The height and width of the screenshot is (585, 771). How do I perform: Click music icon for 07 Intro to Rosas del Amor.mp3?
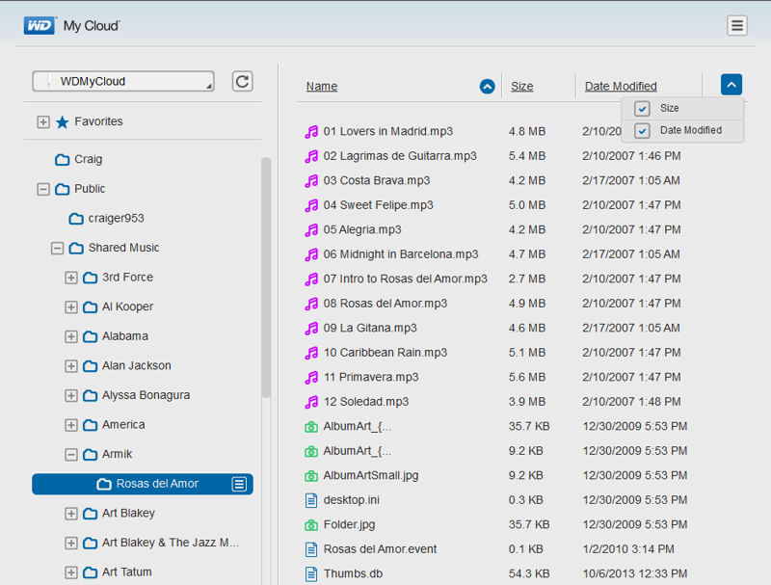311,279
